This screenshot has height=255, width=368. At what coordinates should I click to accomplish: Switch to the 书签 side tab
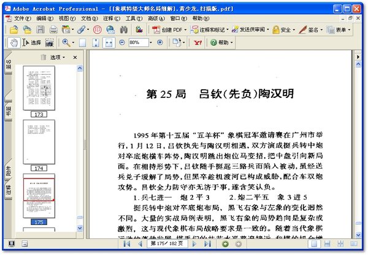tap(8, 111)
